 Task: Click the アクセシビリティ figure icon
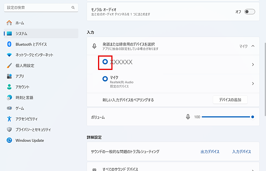point(9,119)
